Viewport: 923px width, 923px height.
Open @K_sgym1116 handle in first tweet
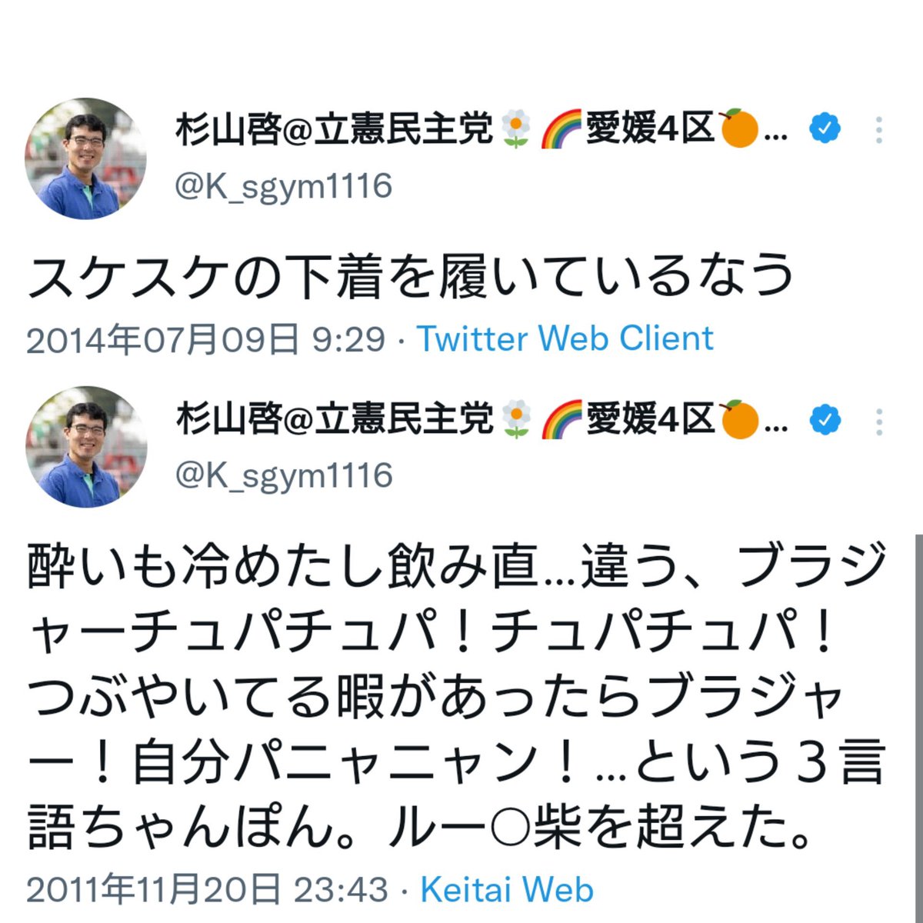point(284,187)
